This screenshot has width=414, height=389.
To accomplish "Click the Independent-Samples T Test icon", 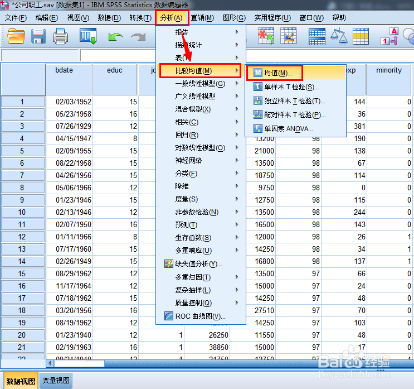I will tap(257, 100).
